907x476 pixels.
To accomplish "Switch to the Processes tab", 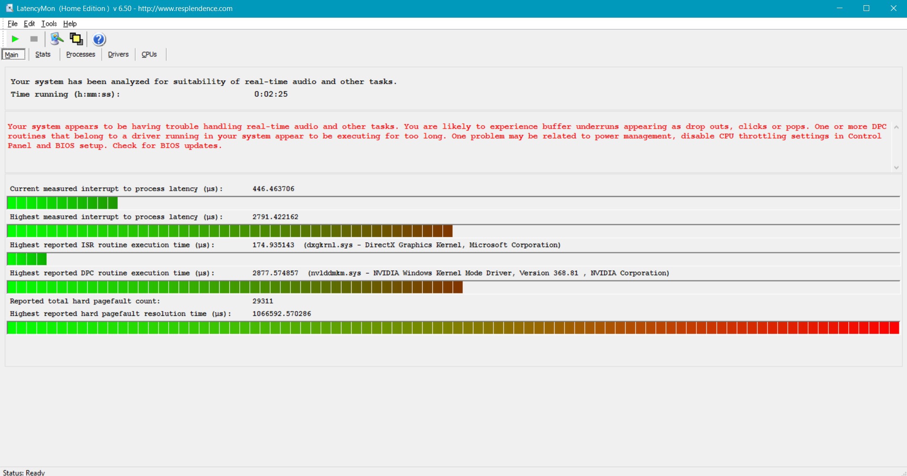I will 81,54.
